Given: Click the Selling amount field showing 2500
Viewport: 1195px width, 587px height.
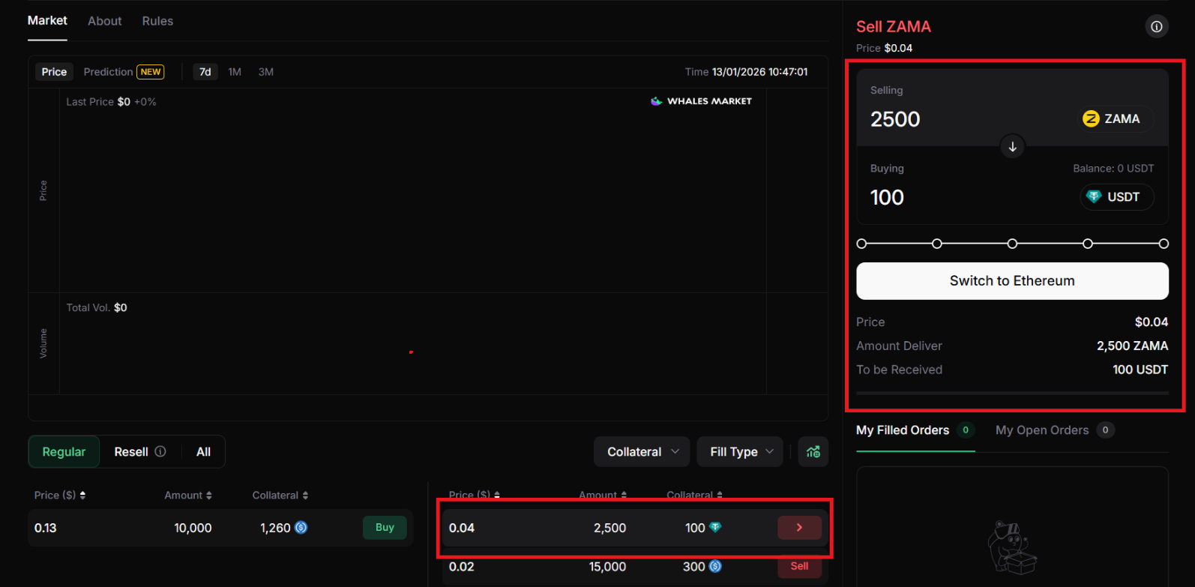Looking at the screenshot, I should 895,119.
